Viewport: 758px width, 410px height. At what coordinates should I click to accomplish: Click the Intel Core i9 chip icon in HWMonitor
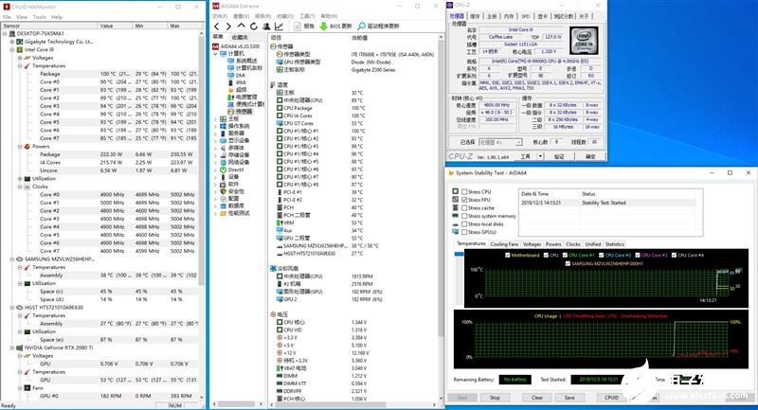pyautogui.click(x=20, y=50)
